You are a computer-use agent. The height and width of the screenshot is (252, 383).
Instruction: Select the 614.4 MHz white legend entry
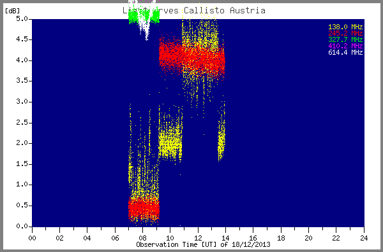point(345,52)
